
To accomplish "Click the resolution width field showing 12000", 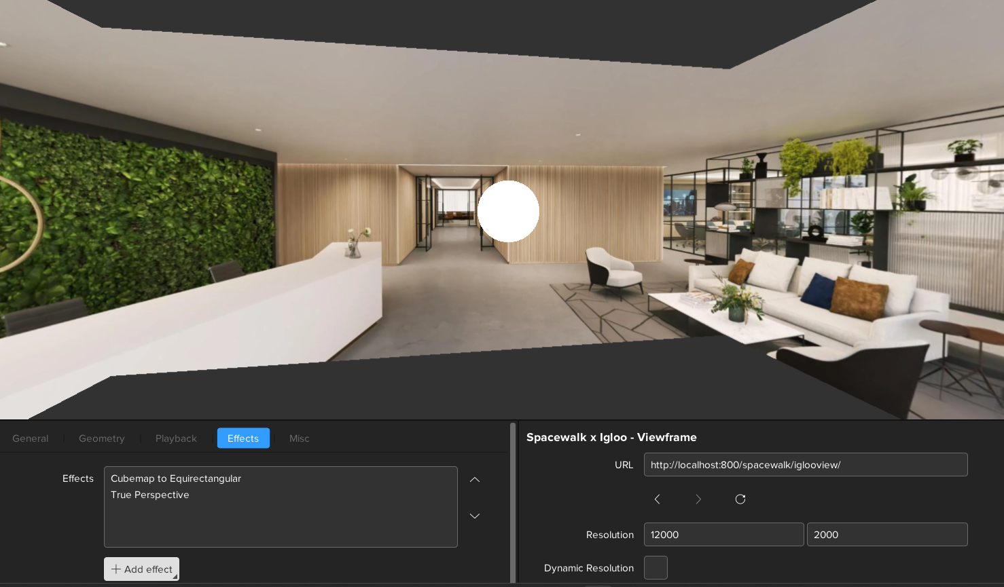I will pos(723,535).
